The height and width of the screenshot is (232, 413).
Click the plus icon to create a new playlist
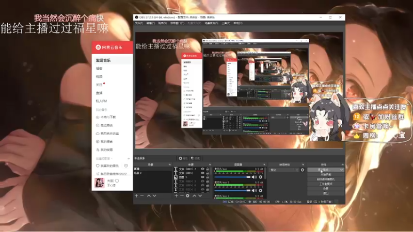[129, 159]
